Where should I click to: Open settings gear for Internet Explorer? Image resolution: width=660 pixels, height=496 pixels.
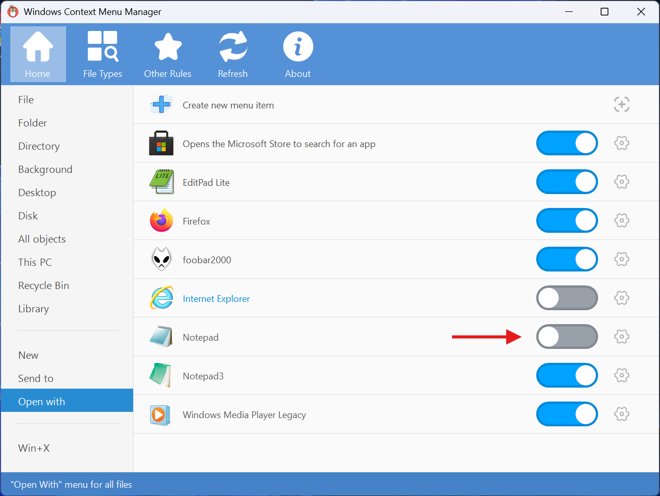622,298
